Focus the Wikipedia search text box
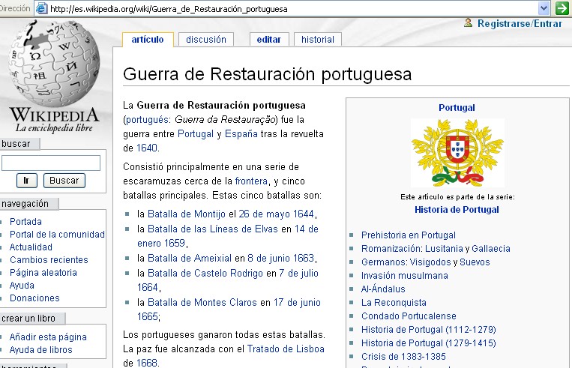Viewport: 572px width, 368px height. click(x=51, y=163)
